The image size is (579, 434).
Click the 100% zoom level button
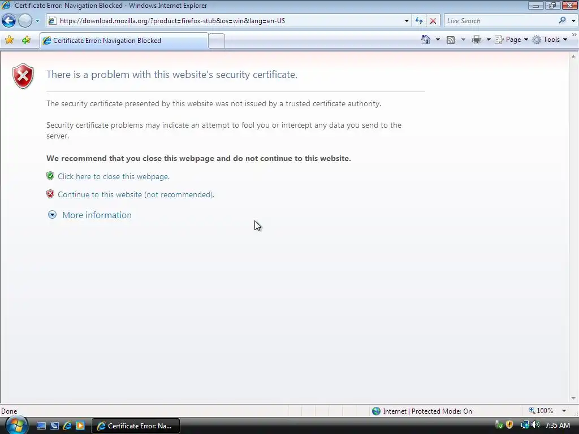tap(541, 411)
